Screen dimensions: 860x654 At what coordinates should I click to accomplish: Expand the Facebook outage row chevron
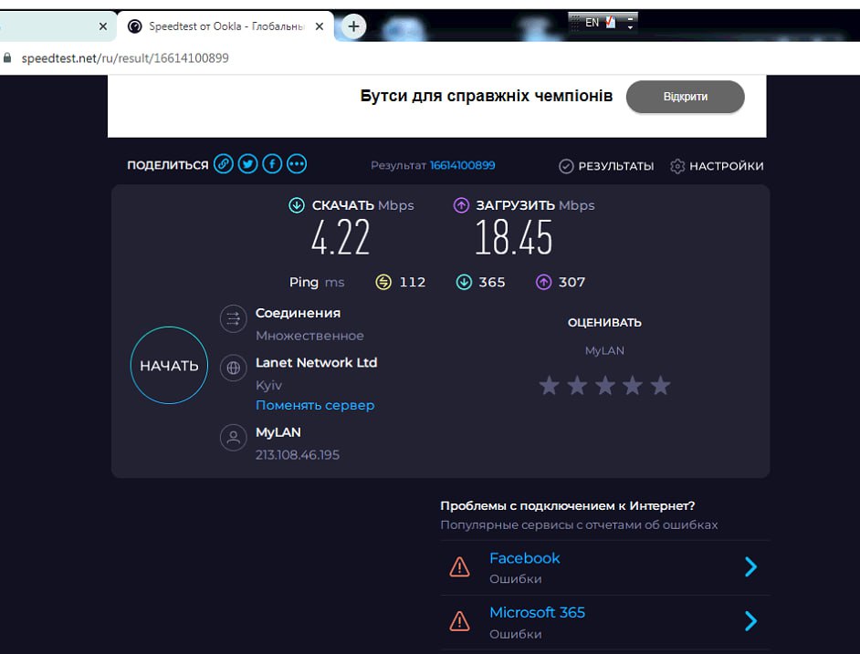750,566
